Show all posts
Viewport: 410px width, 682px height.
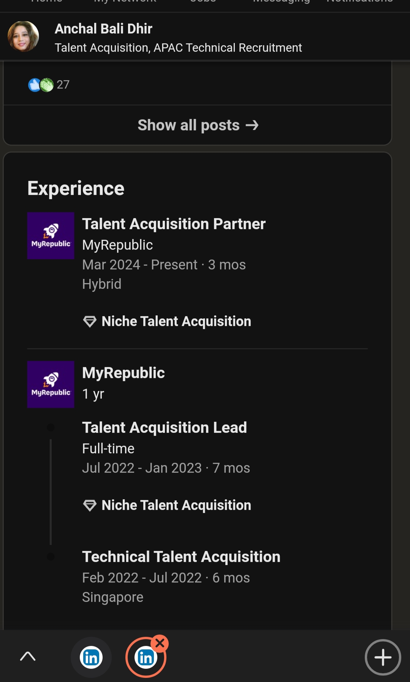[x=189, y=125]
